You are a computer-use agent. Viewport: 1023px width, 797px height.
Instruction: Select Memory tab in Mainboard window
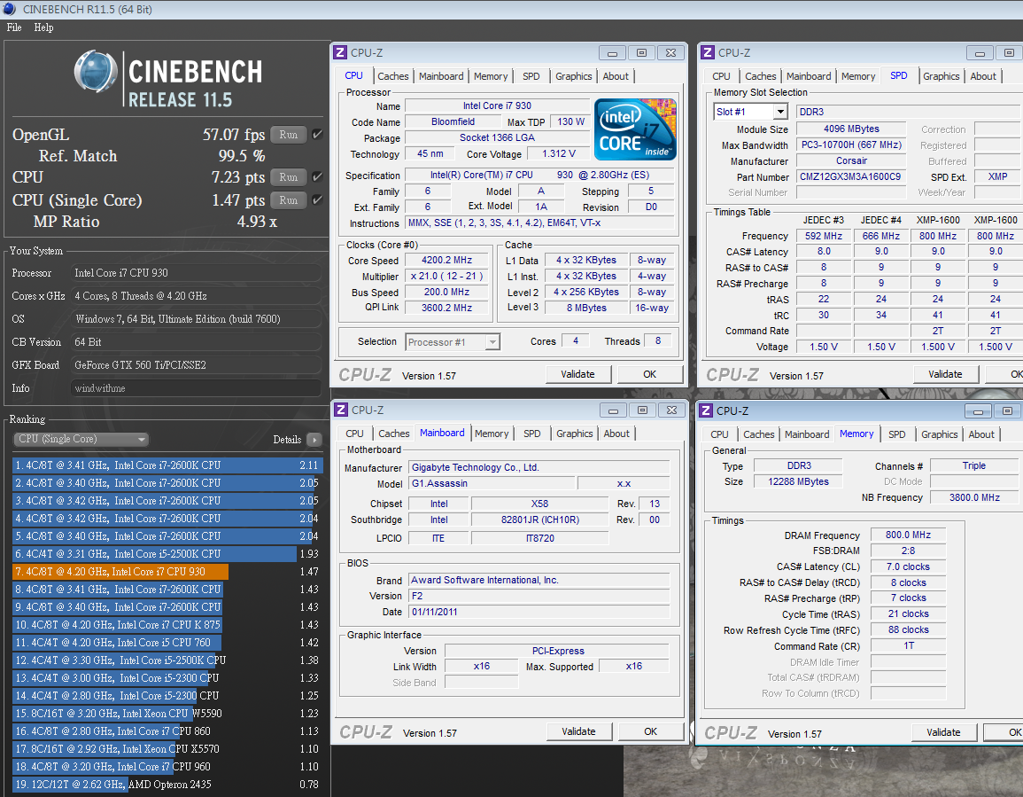[492, 434]
